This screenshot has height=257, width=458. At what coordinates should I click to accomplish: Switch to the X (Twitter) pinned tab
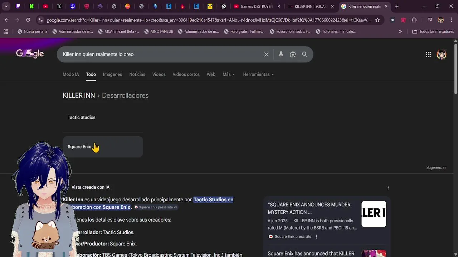59,6
